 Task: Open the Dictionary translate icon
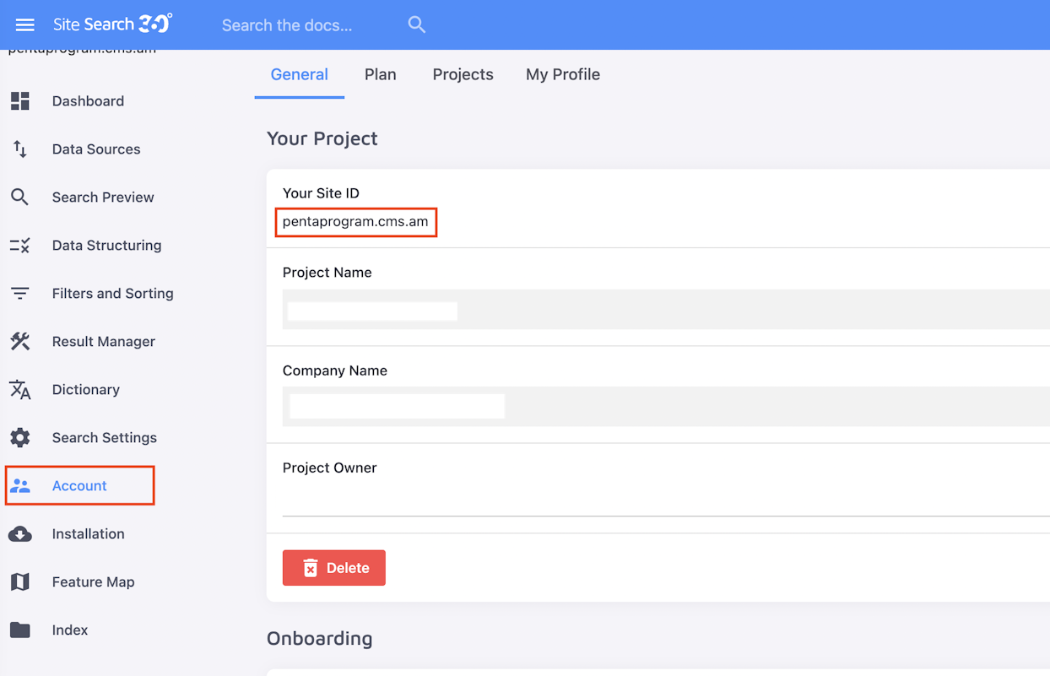[20, 390]
